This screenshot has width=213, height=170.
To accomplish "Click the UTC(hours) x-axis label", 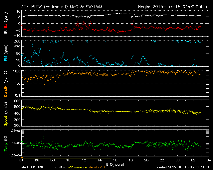I will coord(115,164).
